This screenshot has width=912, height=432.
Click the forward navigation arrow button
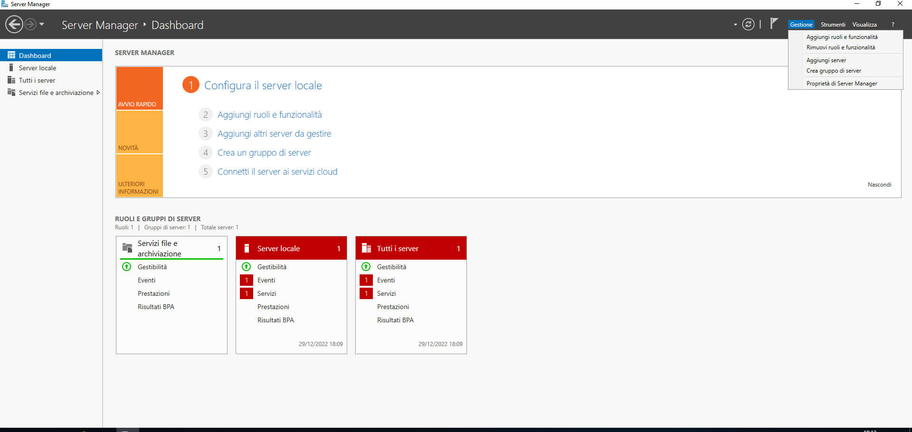[30, 24]
